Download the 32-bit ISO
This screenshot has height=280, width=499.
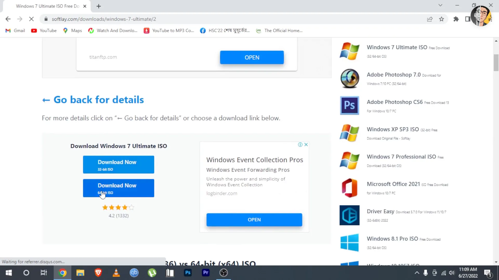119,165
